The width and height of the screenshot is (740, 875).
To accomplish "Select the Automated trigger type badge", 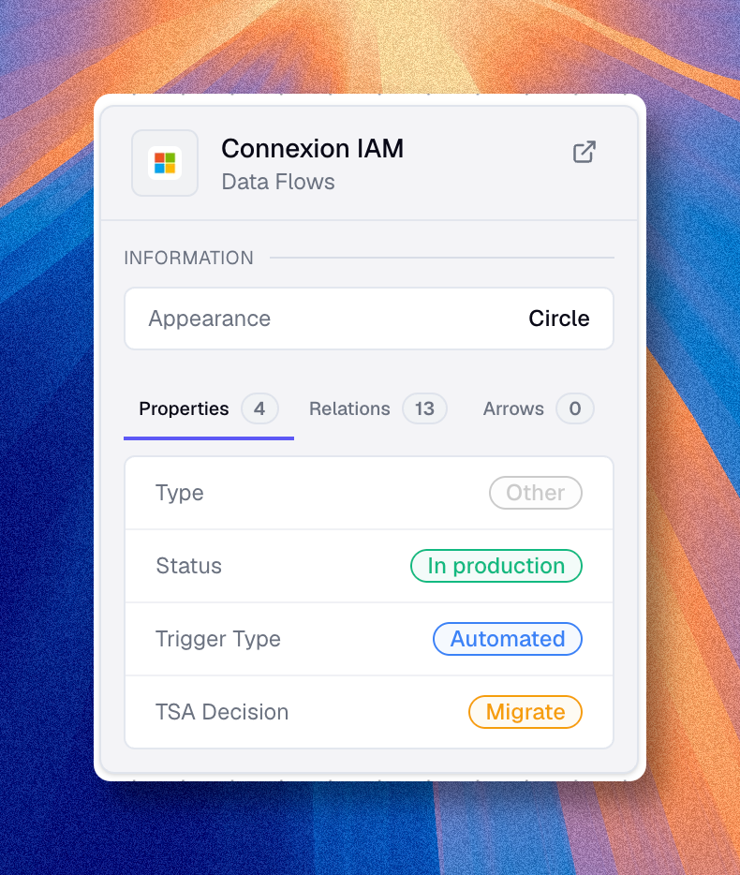I will point(508,639).
